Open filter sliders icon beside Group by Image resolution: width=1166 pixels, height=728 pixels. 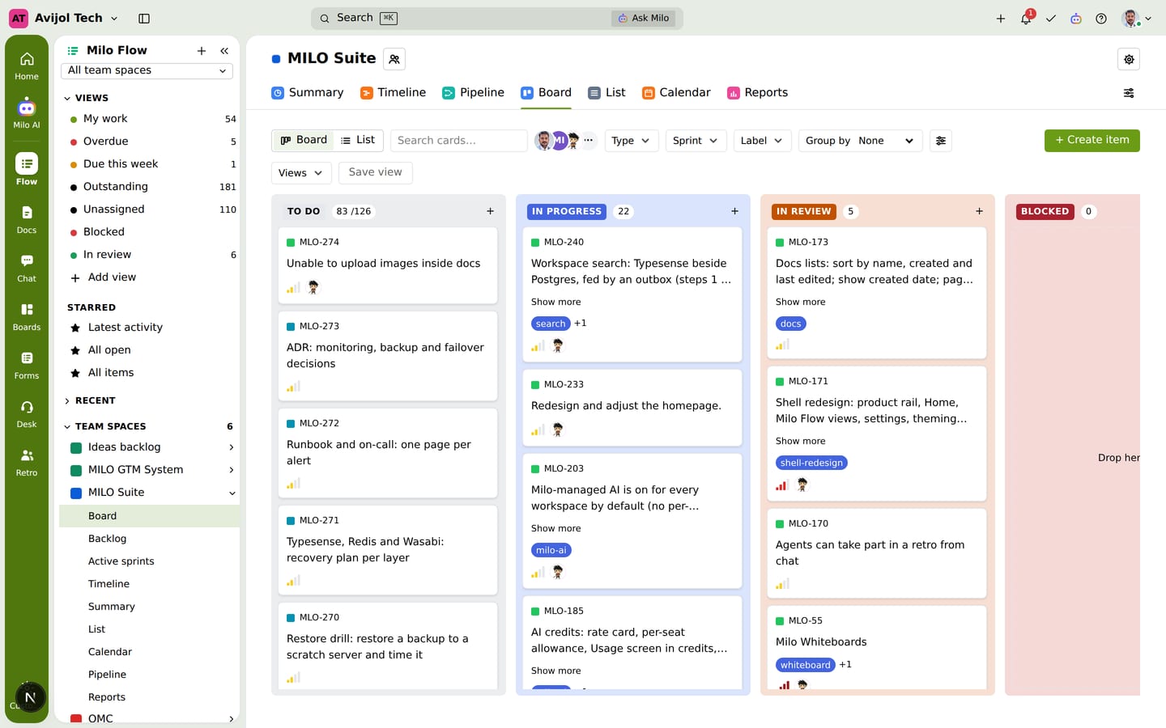click(x=940, y=141)
